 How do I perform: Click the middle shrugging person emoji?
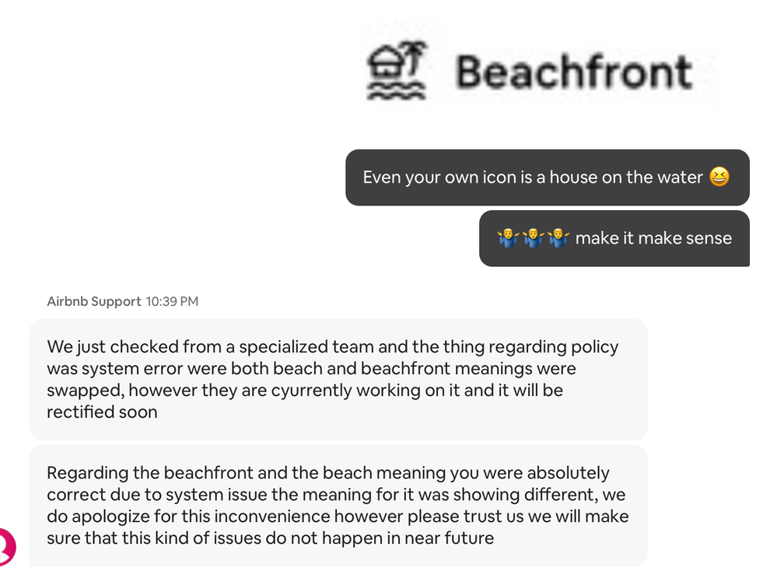tap(534, 238)
